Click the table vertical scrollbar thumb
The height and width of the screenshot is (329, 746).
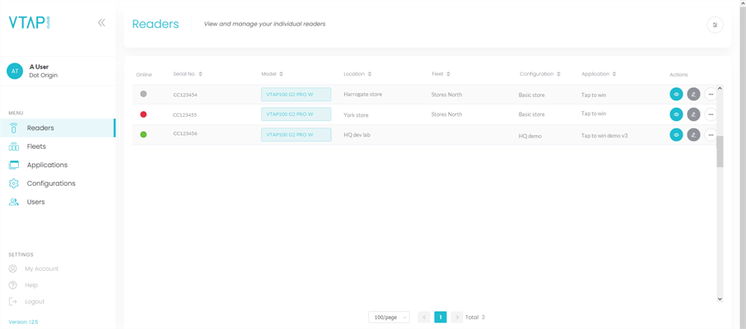pyautogui.click(x=720, y=151)
